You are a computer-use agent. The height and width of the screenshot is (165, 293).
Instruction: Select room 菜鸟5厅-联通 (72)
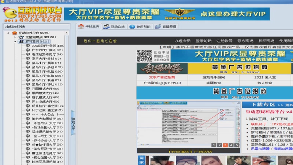point(47,80)
